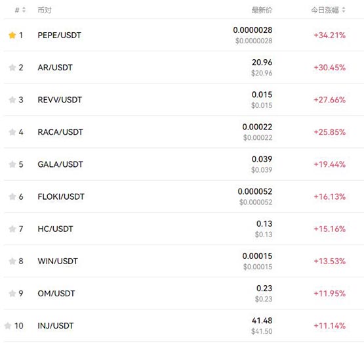Click the 最新价 column header

(262, 11)
